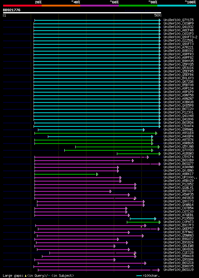Open hit UniRef100_Q7Y1T5
The width and height of the screenshot is (199, 278).
coord(178,20)
